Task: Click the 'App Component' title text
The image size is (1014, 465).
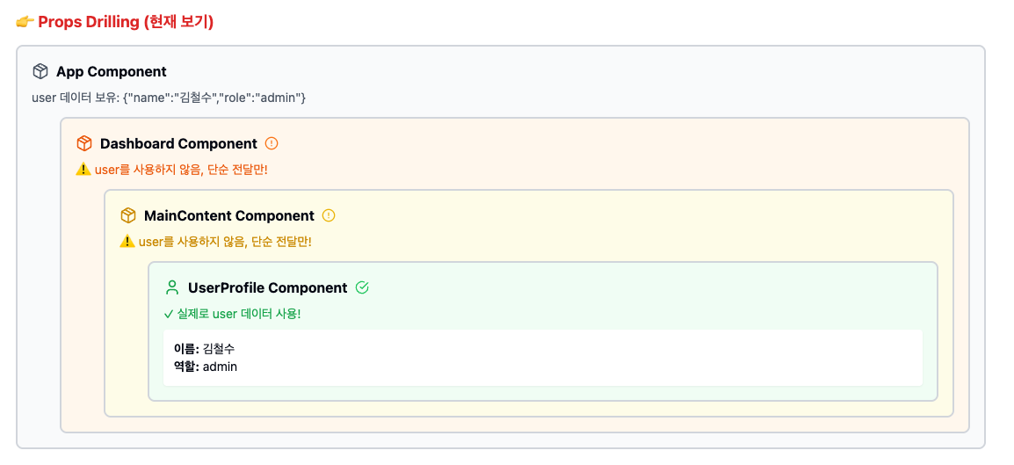Action: coord(112,71)
